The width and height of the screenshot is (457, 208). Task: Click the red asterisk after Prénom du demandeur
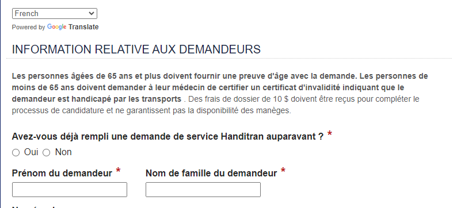[118, 171]
